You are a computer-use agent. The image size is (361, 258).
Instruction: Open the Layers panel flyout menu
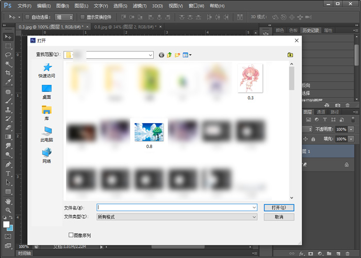pyautogui.click(x=355, y=112)
